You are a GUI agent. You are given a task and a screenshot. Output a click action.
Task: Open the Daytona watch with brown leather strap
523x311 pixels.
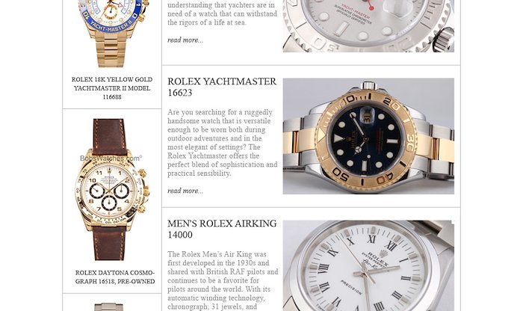coord(112,190)
